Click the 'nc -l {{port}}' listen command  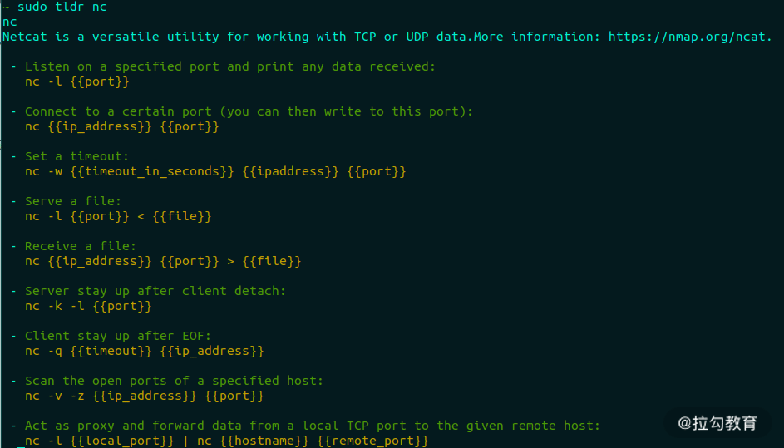(77, 81)
